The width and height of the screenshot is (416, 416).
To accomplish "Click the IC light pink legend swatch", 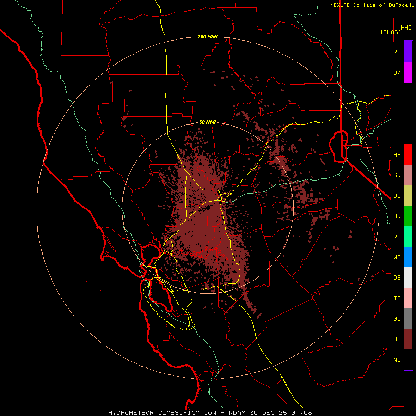I will [x=408, y=298].
